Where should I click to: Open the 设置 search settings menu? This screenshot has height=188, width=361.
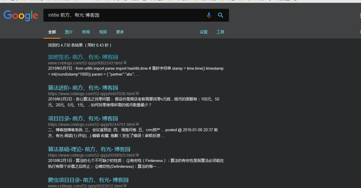point(204,32)
